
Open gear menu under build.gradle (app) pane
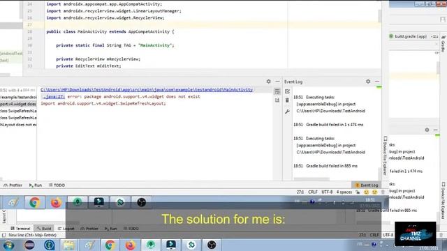pos(427,130)
